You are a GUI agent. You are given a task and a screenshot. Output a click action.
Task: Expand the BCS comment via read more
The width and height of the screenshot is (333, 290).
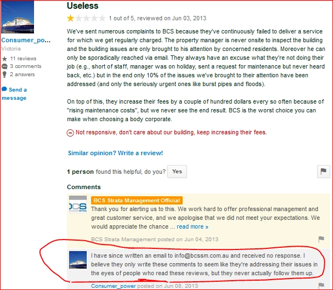193,226
